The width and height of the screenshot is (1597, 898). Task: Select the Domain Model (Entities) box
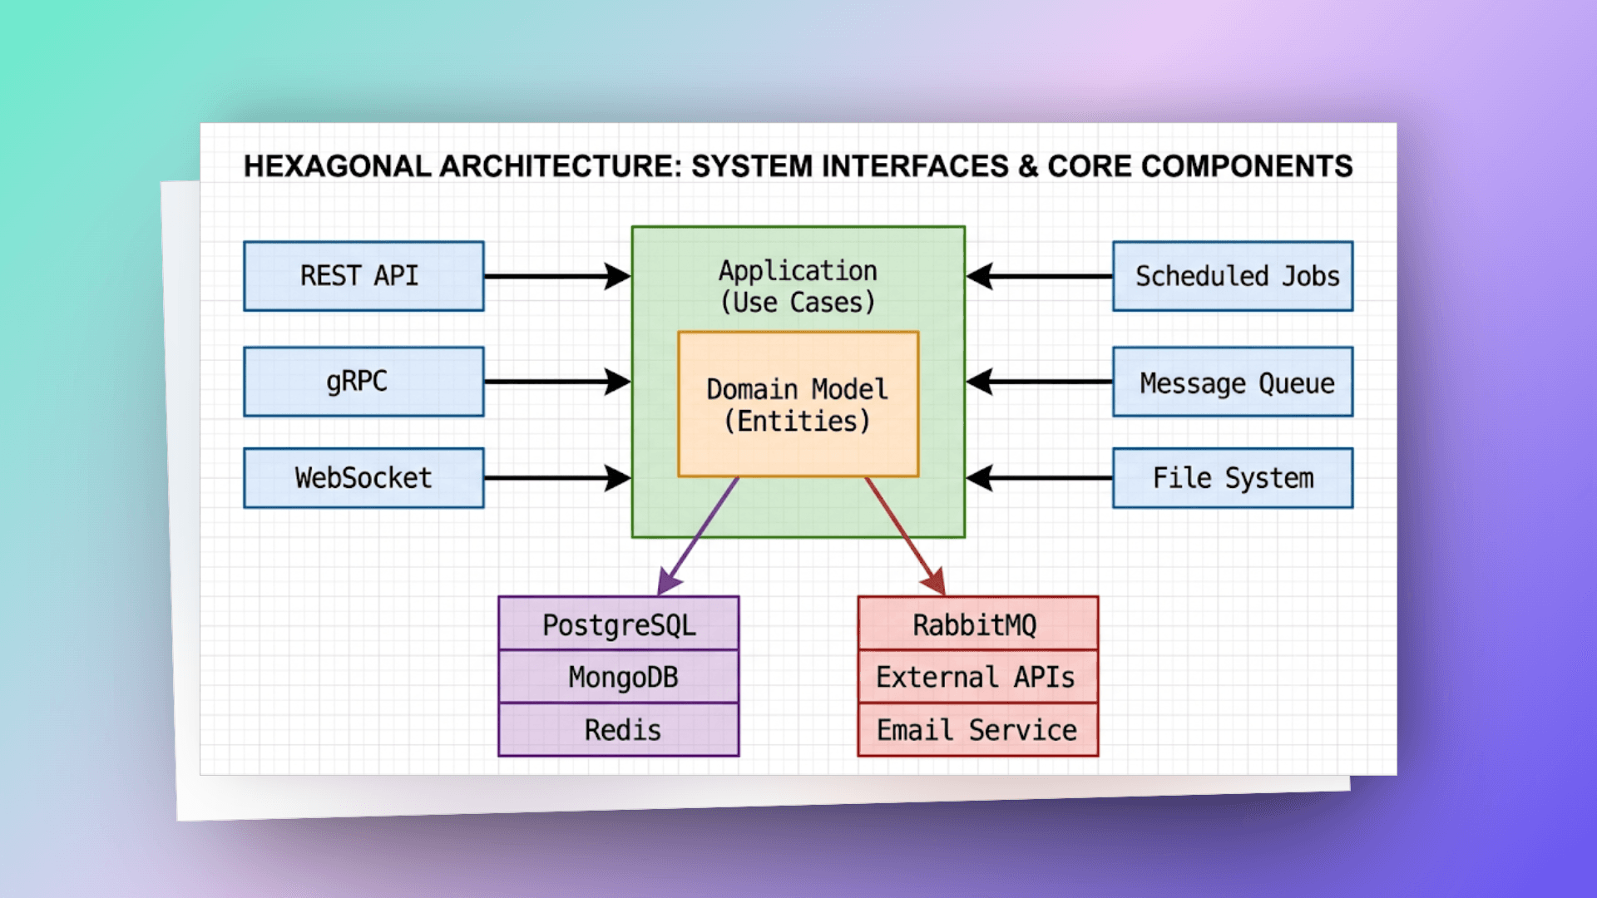pyautogui.click(x=798, y=404)
